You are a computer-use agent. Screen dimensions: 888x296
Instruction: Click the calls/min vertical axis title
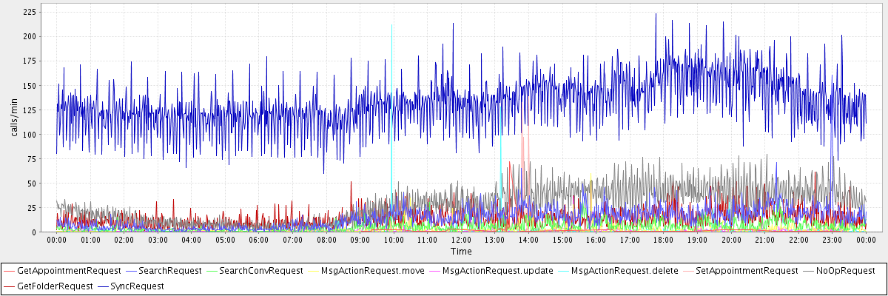13,120
